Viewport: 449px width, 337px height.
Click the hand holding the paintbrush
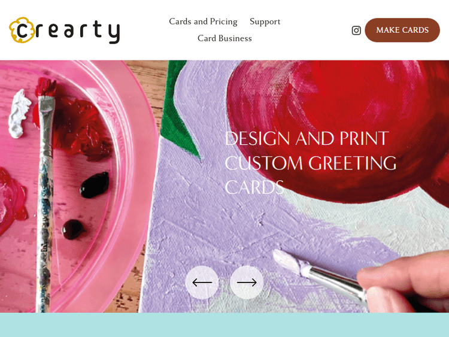[404, 282]
